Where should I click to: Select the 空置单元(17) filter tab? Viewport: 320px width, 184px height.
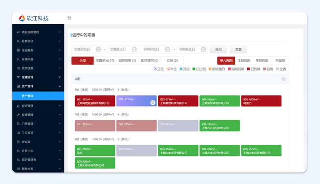pyautogui.click(x=105, y=61)
